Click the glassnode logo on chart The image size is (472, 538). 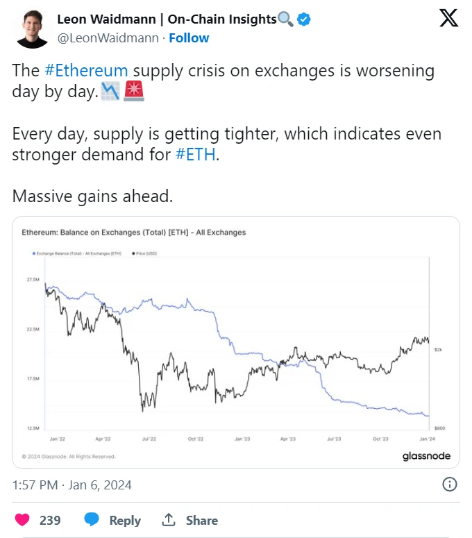pos(426,456)
